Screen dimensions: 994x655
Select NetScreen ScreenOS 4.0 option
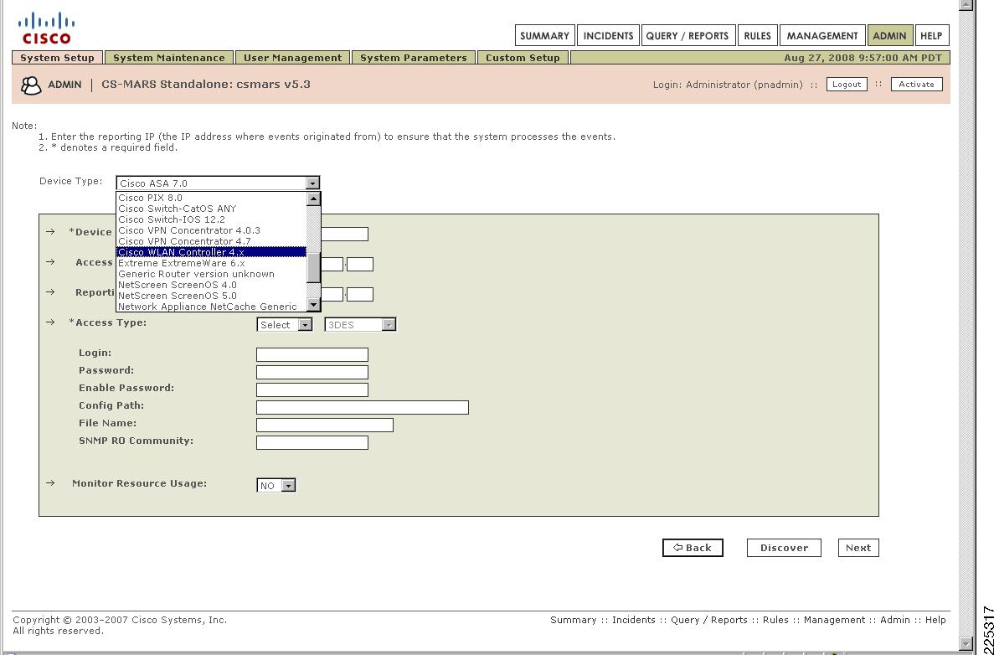click(x=211, y=285)
